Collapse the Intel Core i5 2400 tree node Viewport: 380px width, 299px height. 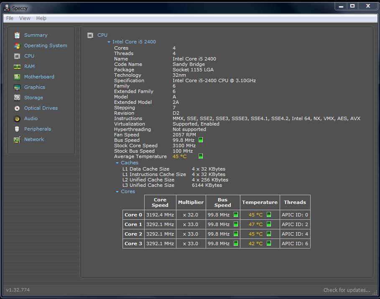[109, 42]
